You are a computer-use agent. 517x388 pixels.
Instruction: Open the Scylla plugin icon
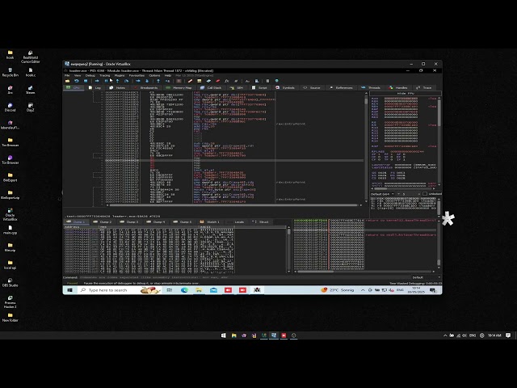(x=179, y=81)
